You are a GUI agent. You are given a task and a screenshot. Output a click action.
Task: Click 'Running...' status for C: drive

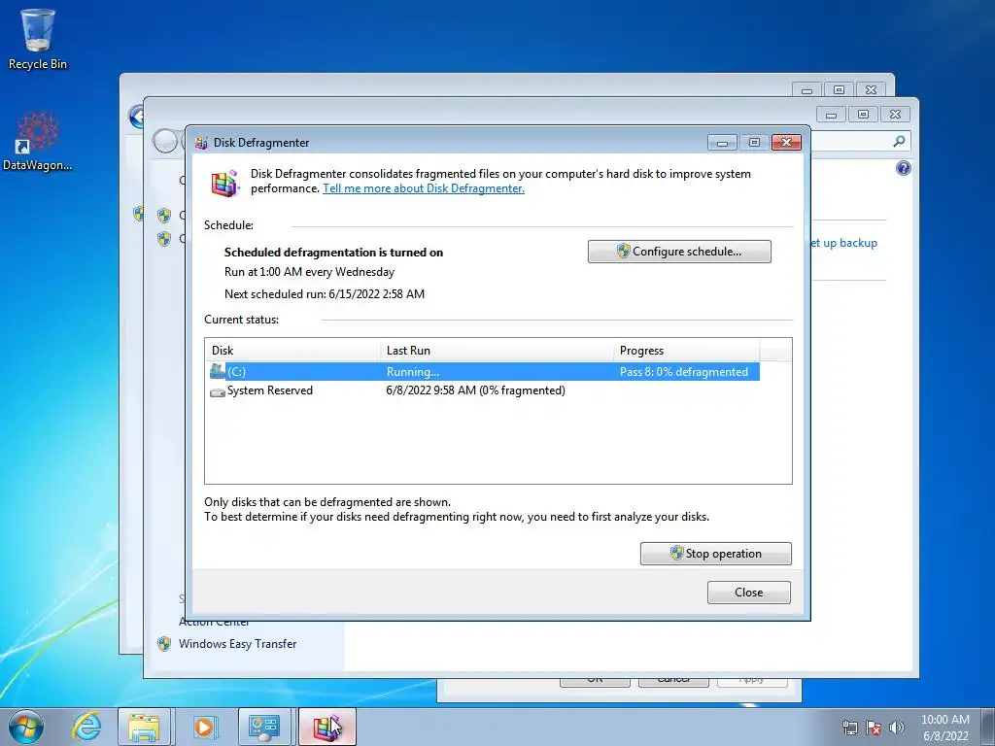[x=412, y=372]
